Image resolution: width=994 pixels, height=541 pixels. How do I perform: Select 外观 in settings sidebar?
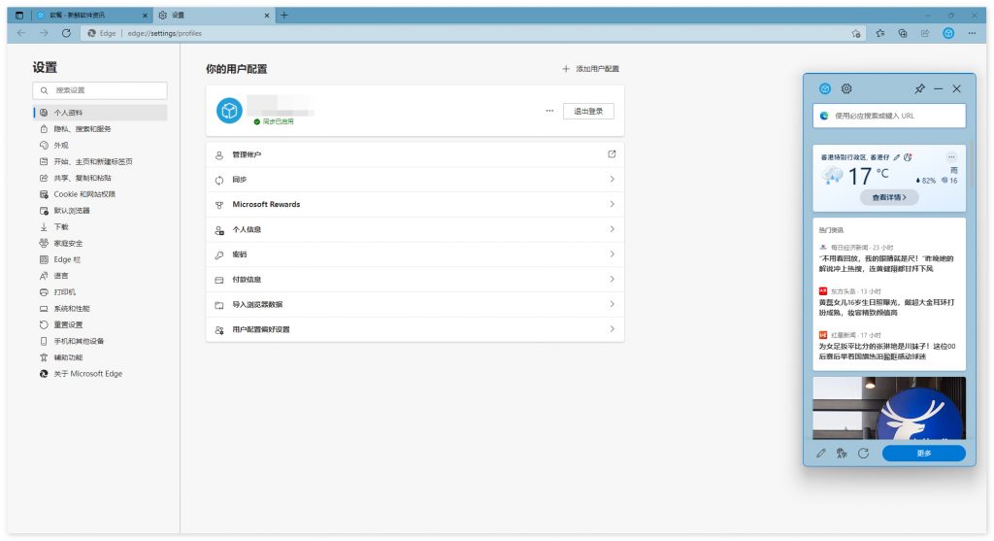(x=61, y=145)
